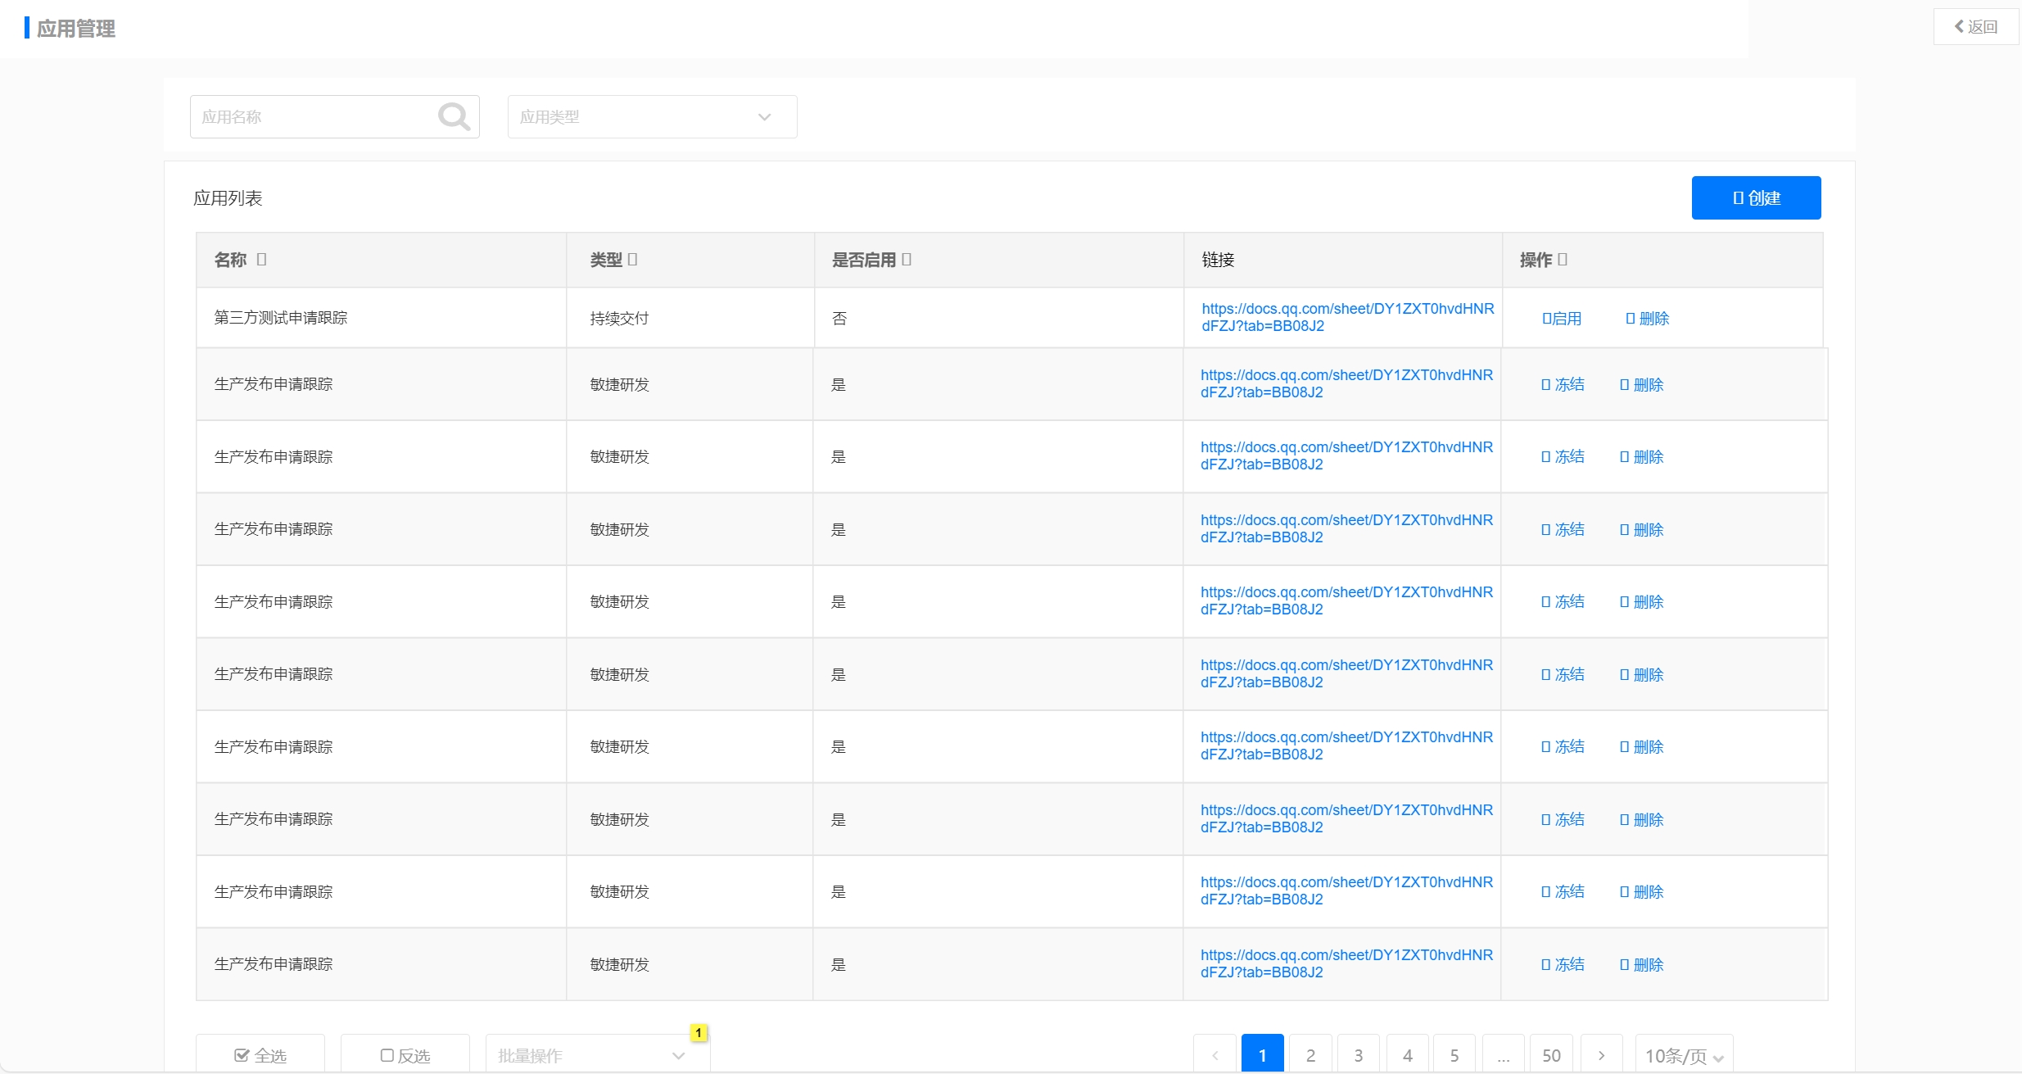Go to page 5
This screenshot has width=2022, height=1074.
(1454, 1055)
